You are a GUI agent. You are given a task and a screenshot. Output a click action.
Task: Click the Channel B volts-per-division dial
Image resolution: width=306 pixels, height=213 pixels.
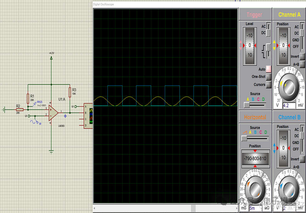(288, 190)
